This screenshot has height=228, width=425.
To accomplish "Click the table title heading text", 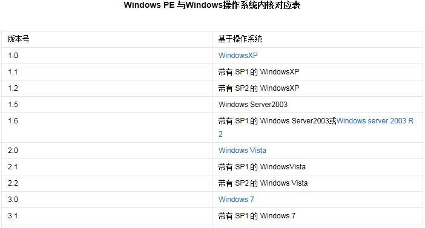I will pos(212,5).
